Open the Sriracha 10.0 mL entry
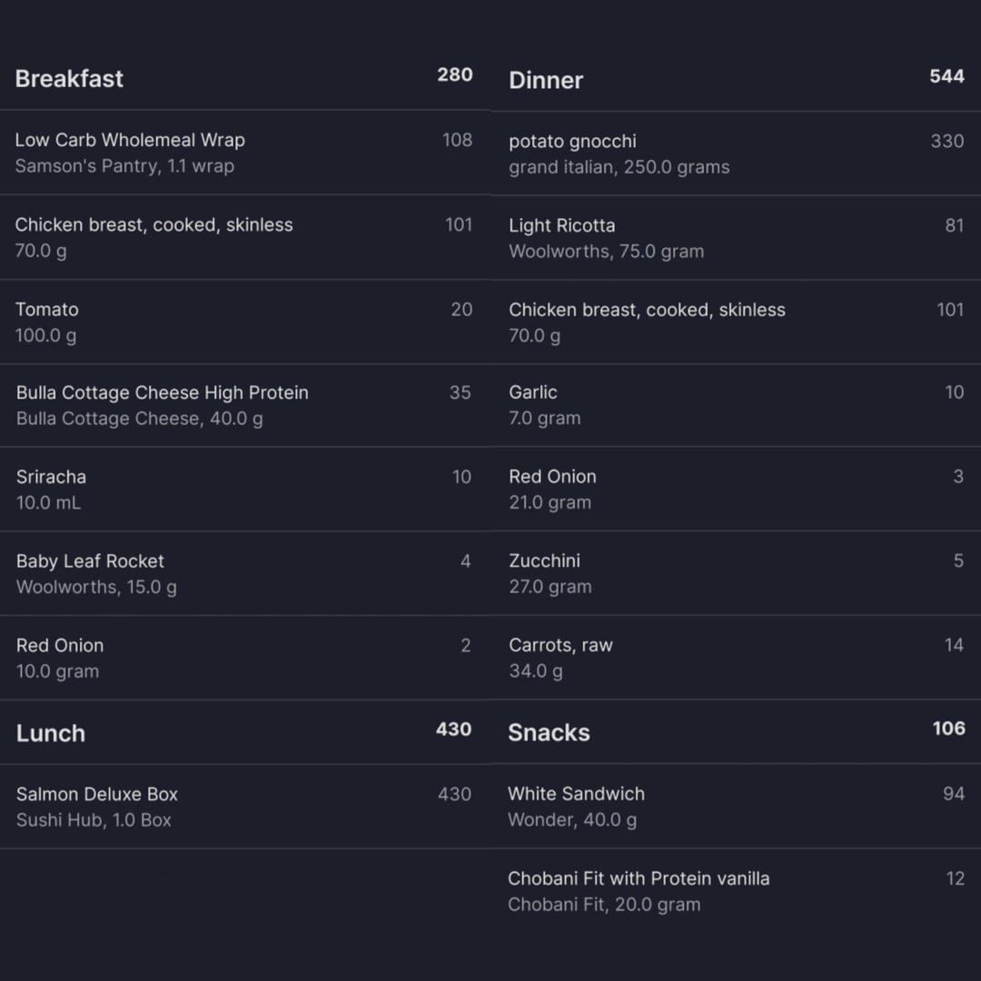This screenshot has width=981, height=981. 244,490
